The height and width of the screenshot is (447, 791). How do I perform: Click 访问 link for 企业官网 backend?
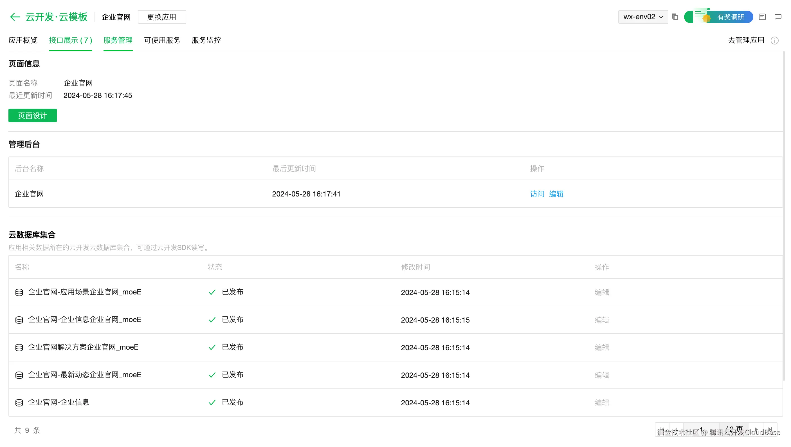[x=537, y=194]
